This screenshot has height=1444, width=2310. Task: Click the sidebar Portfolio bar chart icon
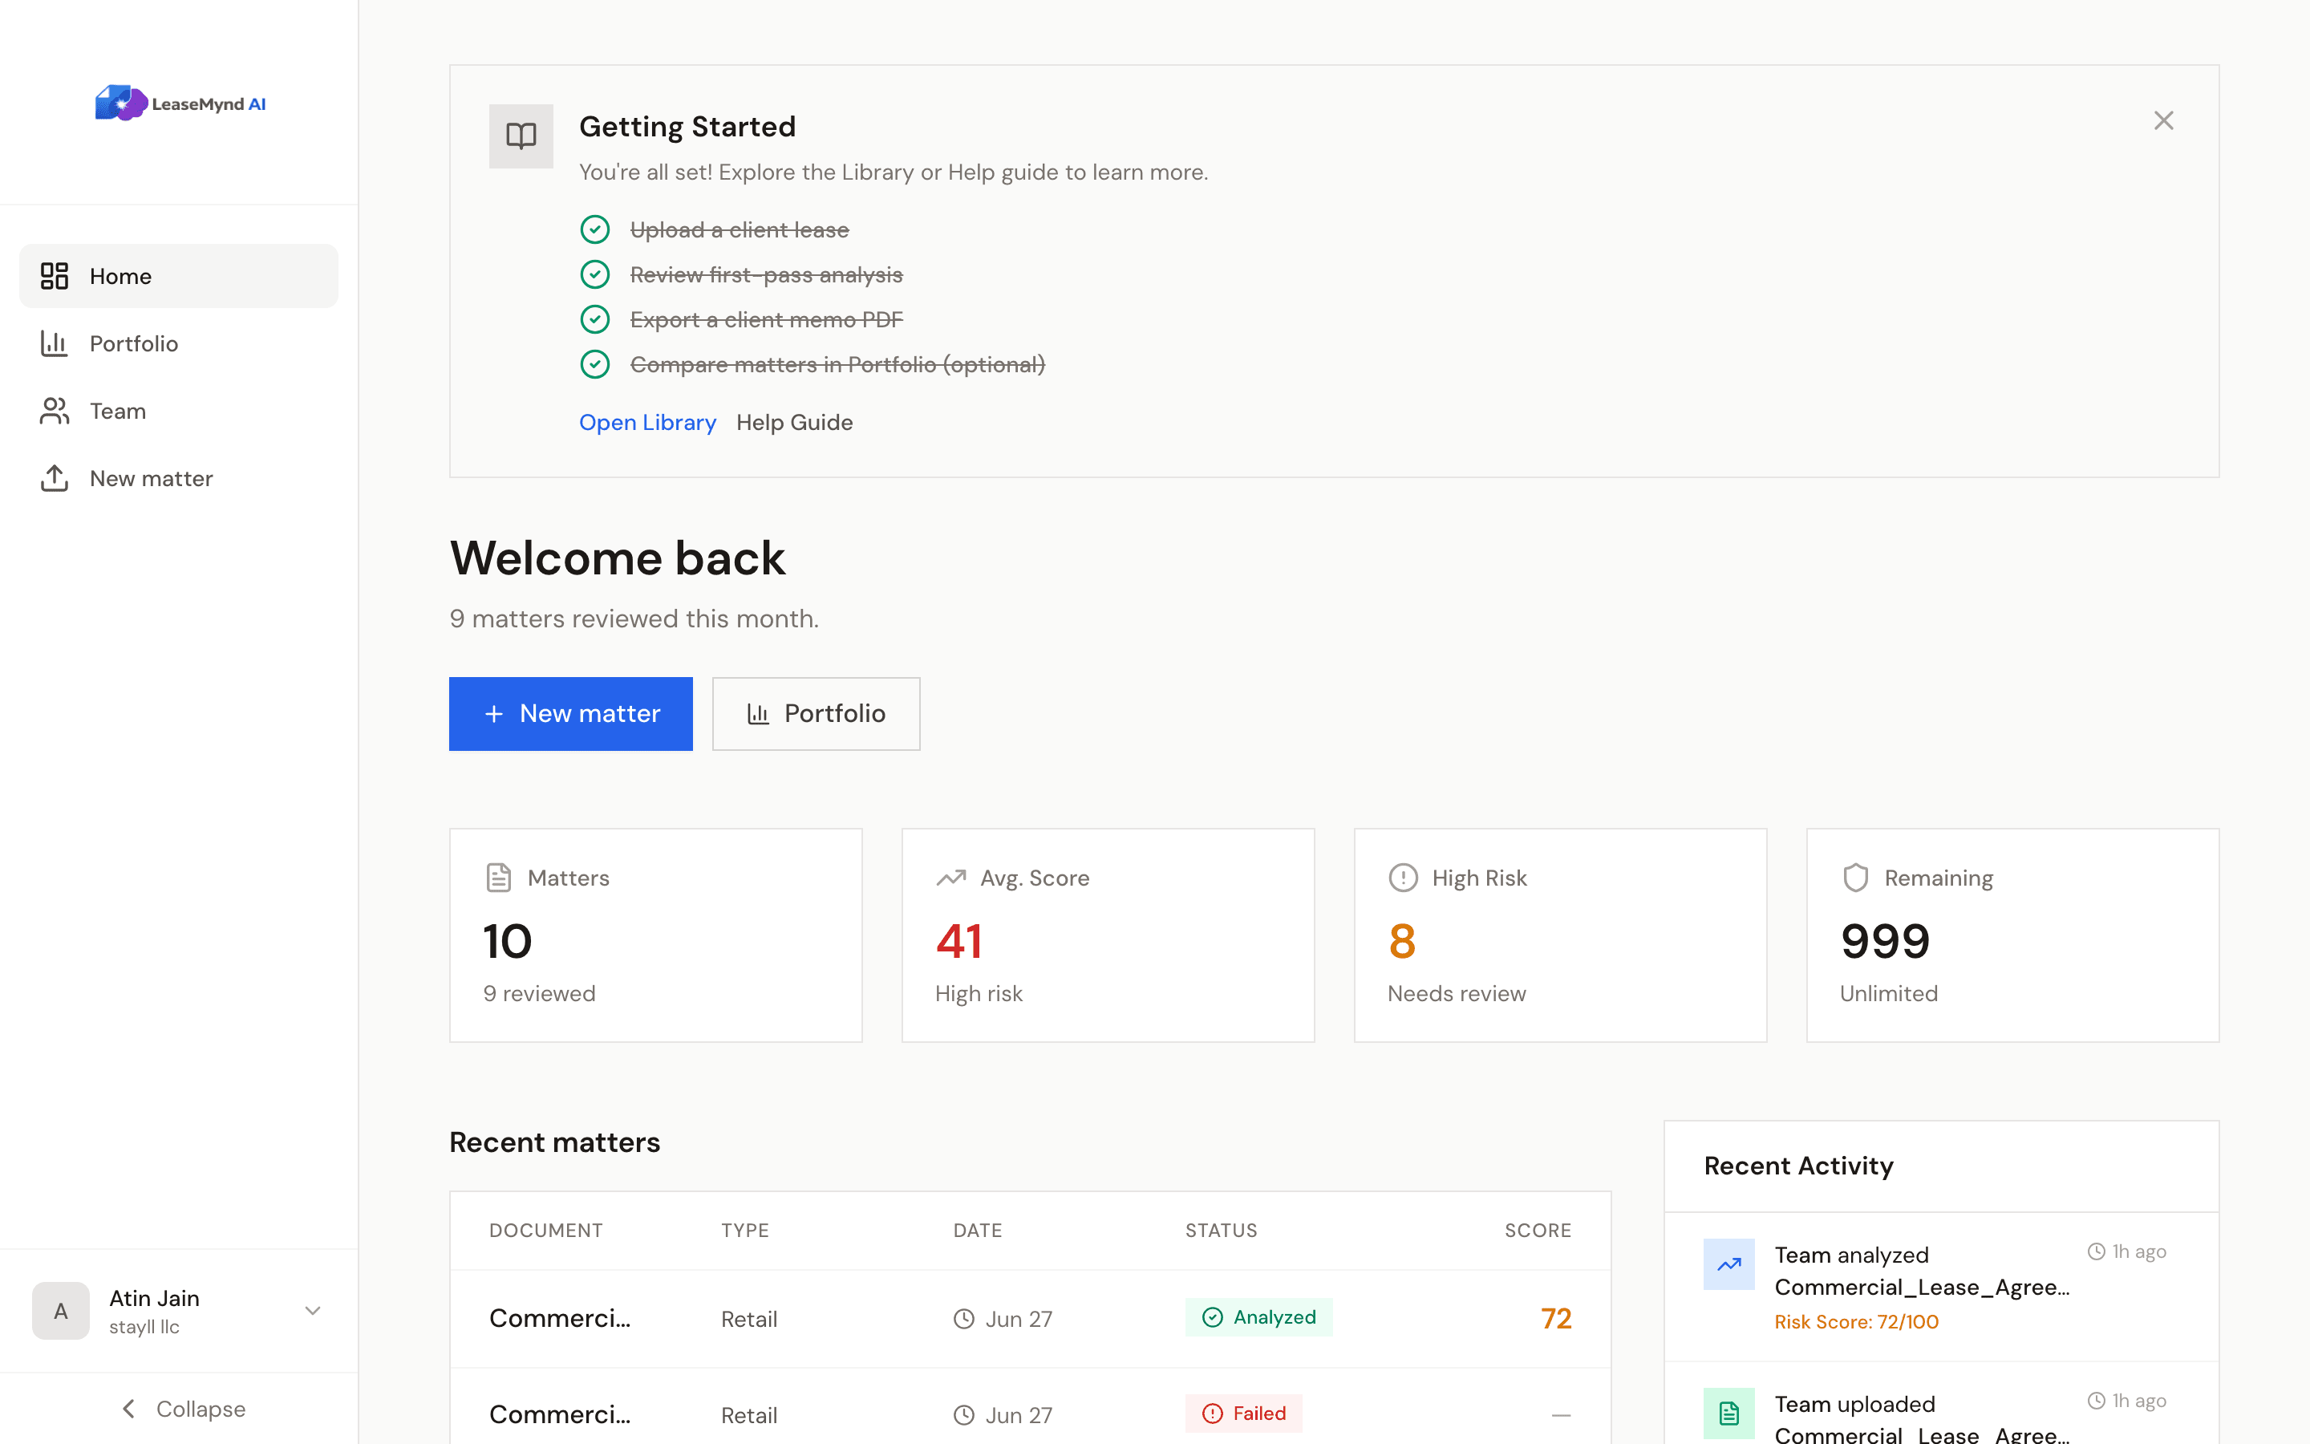(55, 344)
